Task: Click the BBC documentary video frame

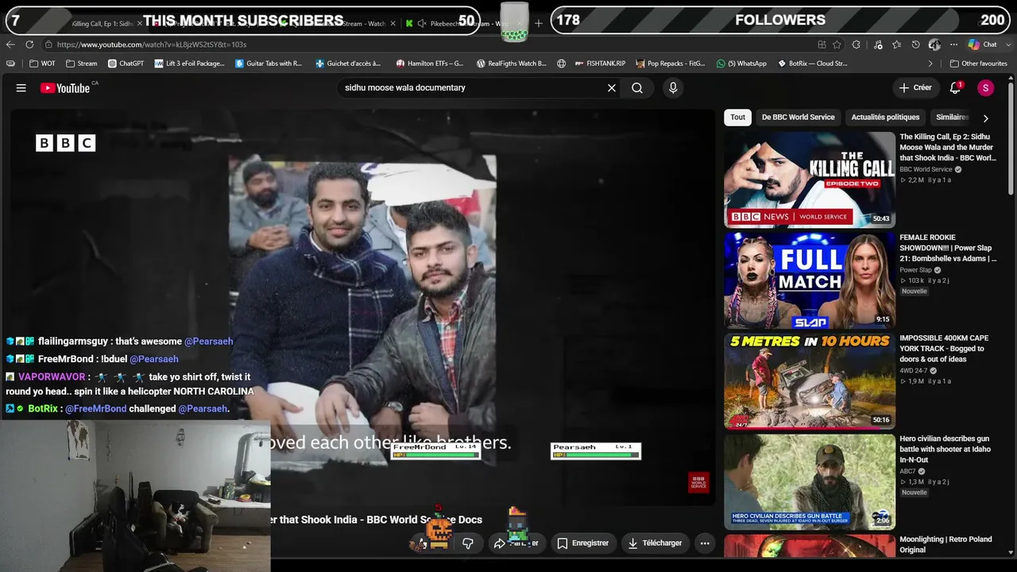Action: 362,307
